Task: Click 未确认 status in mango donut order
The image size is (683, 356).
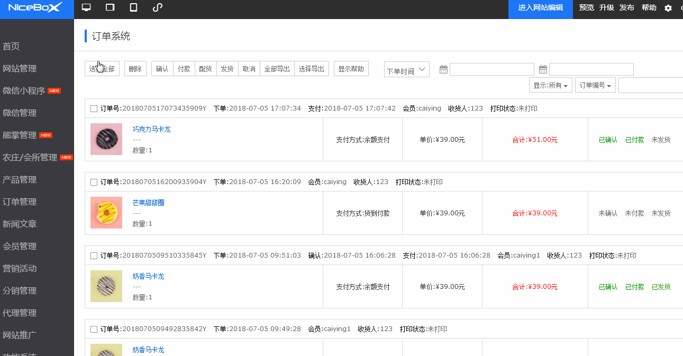Action: [x=608, y=213]
